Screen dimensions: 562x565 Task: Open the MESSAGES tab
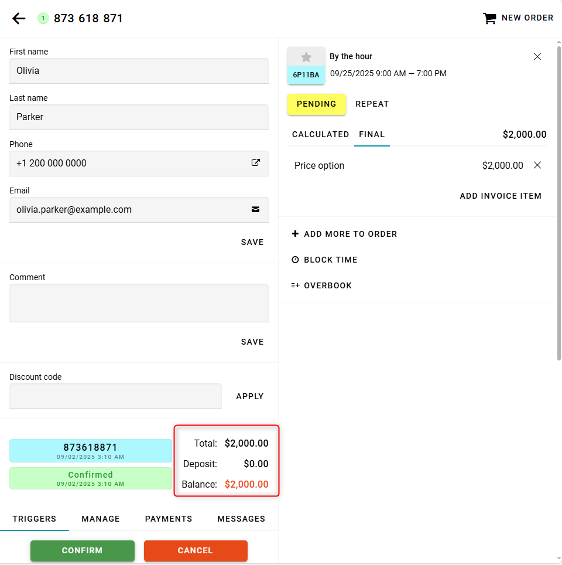pyautogui.click(x=241, y=519)
